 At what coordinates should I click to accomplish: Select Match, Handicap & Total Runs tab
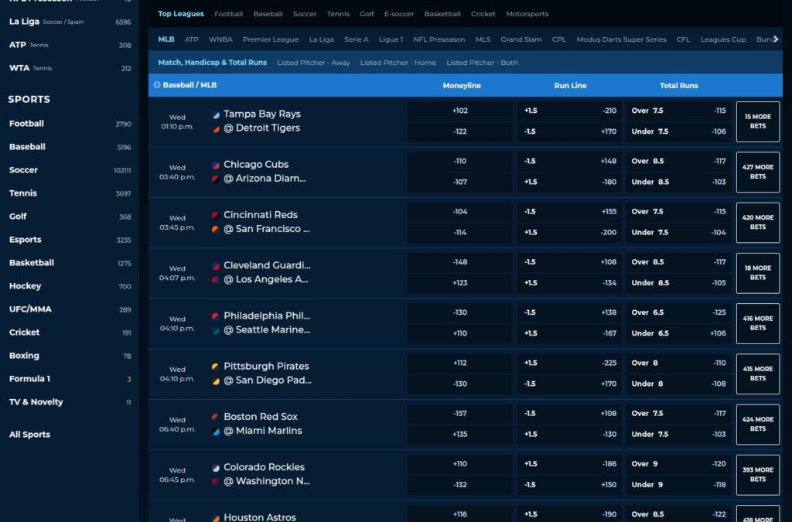coord(212,63)
